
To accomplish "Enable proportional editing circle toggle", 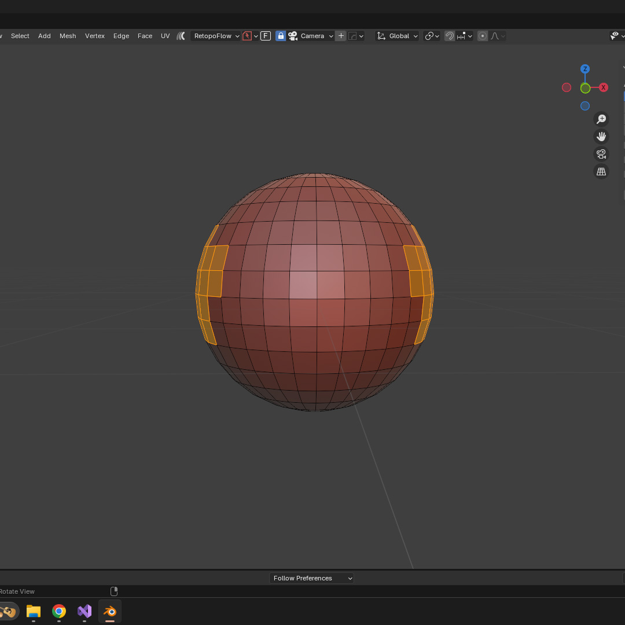I will point(483,36).
